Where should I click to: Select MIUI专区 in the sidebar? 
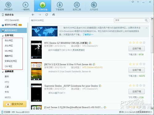[9, 51]
